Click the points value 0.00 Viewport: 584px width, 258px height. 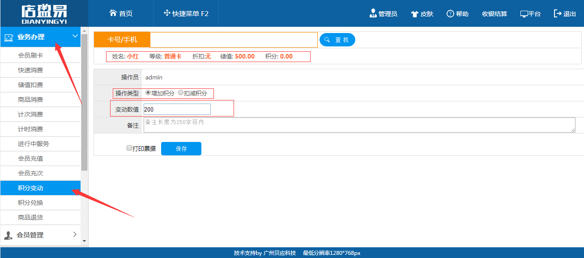coord(286,57)
